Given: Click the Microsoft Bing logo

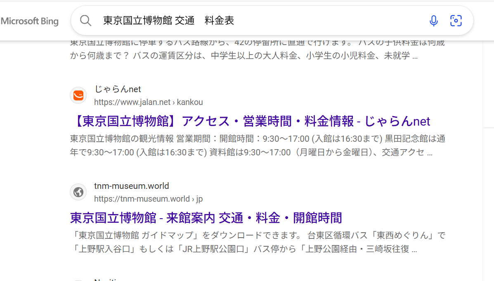Looking at the screenshot, I should pos(29,21).
